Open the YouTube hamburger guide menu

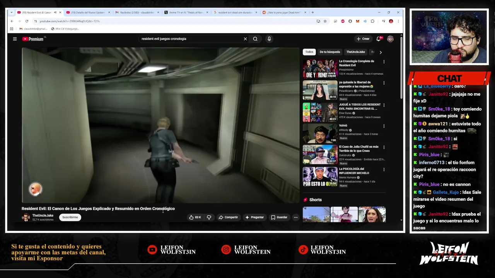pos(15,39)
